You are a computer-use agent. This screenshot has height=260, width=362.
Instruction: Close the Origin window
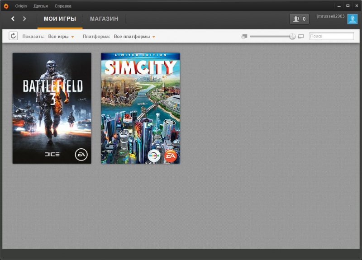coord(357,6)
